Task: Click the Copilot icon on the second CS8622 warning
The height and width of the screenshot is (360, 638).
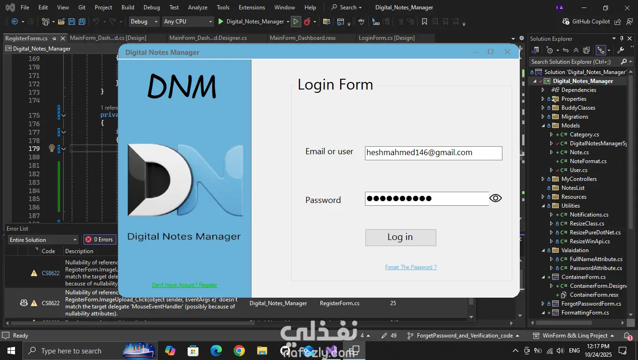Action: (23, 303)
